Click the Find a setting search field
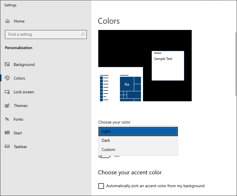Viewport: 237px width, 196px height. point(43,35)
